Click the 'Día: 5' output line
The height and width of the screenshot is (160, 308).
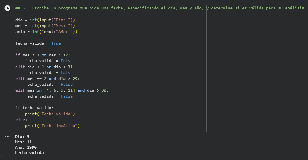pyautogui.click(x=22, y=137)
